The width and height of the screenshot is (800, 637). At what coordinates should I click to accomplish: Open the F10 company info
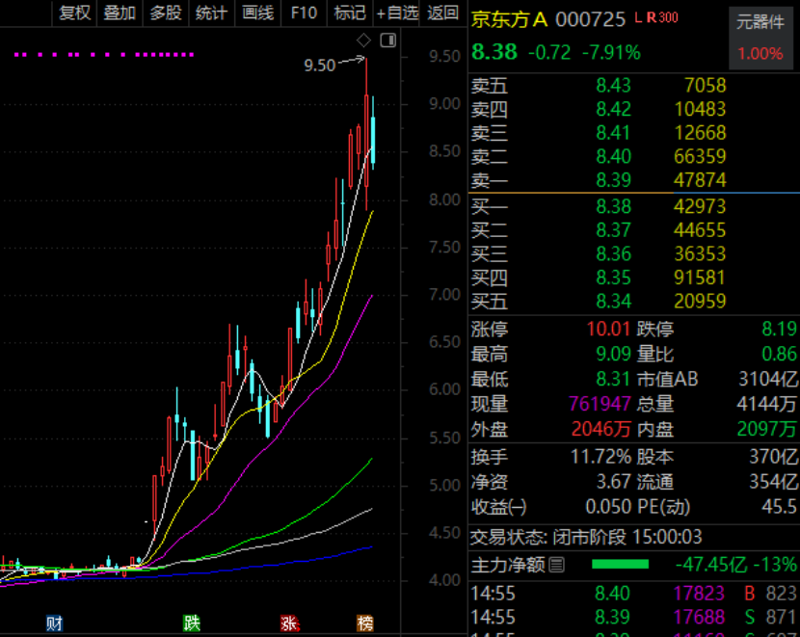[x=304, y=13]
